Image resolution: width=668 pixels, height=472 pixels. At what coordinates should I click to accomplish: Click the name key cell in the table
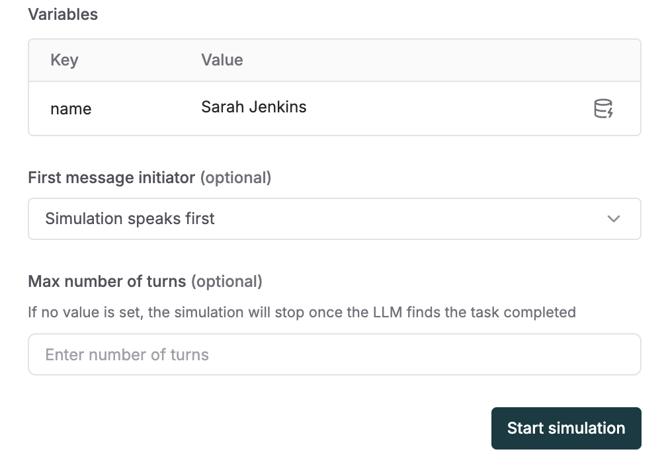point(71,108)
